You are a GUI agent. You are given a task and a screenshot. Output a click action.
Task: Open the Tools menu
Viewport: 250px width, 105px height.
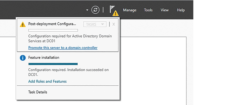point(148,10)
